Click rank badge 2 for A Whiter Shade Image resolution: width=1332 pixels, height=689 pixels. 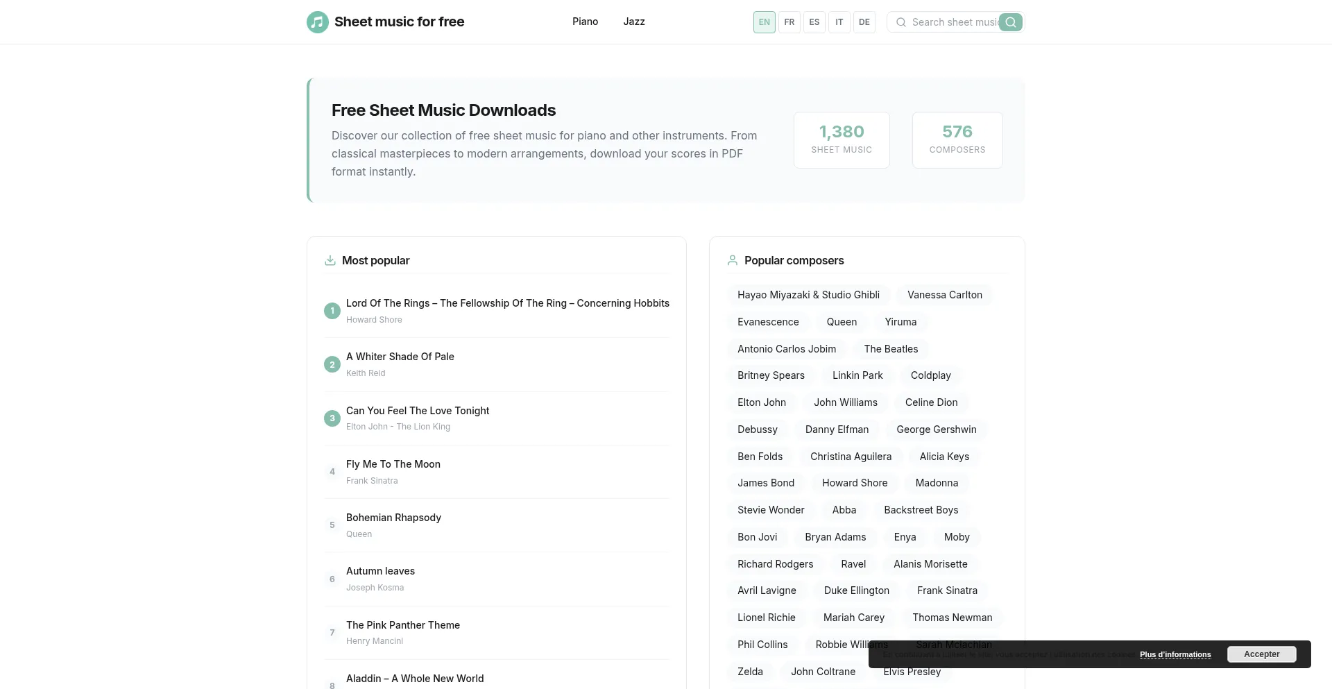332,364
